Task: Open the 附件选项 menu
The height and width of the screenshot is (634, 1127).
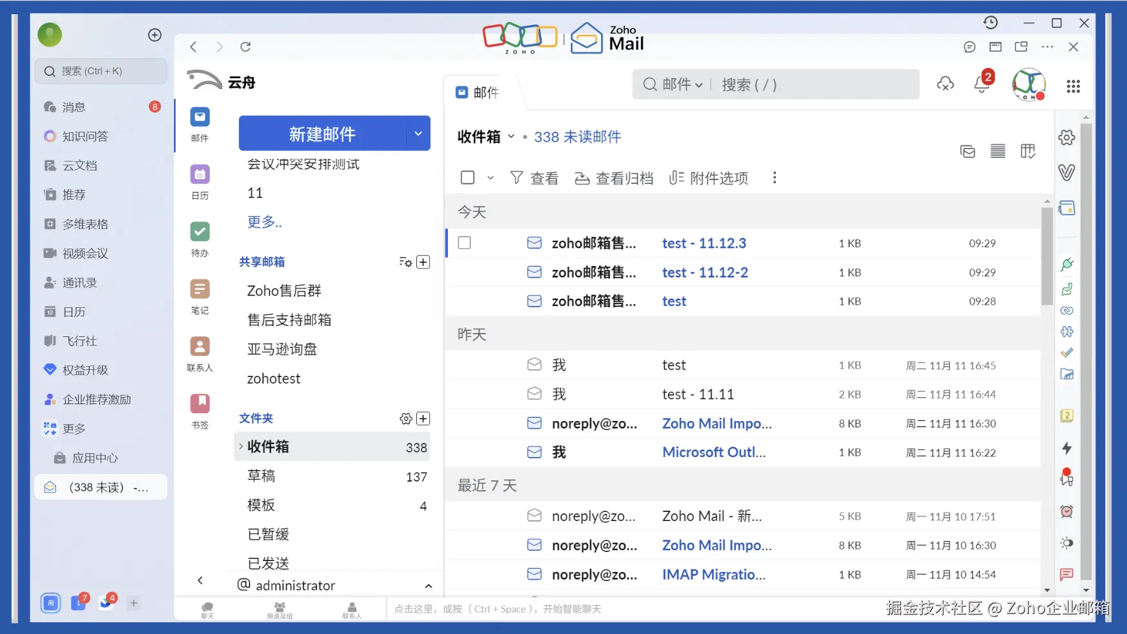Action: click(x=709, y=178)
